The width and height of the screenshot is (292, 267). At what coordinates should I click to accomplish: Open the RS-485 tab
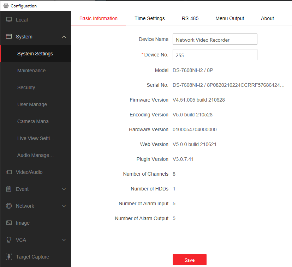click(190, 18)
